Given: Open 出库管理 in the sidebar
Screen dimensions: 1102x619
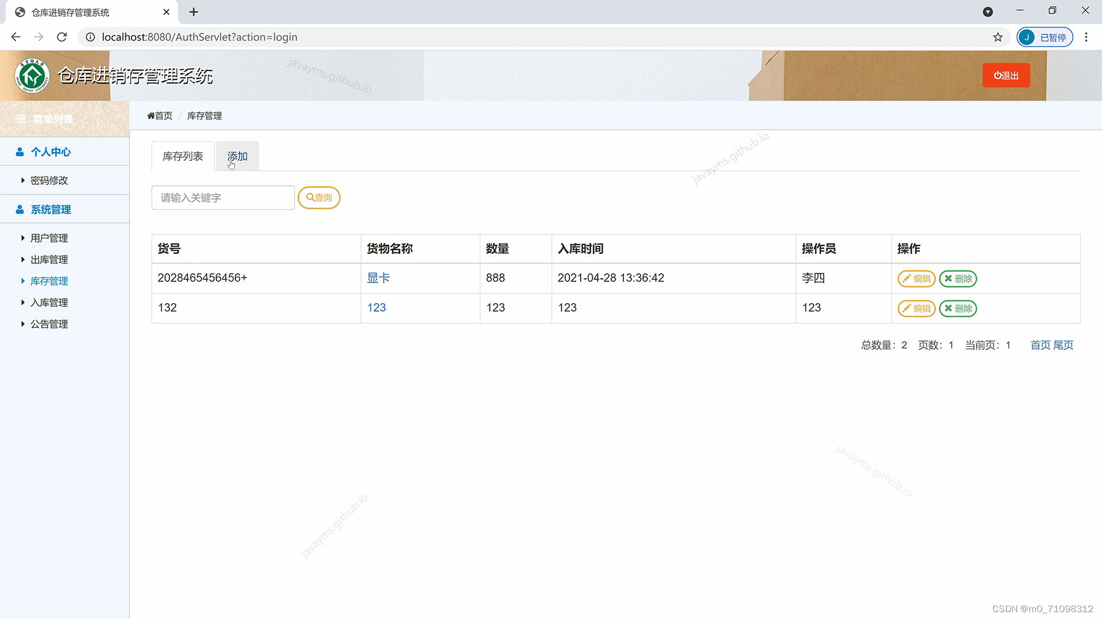Looking at the screenshot, I should coord(49,260).
